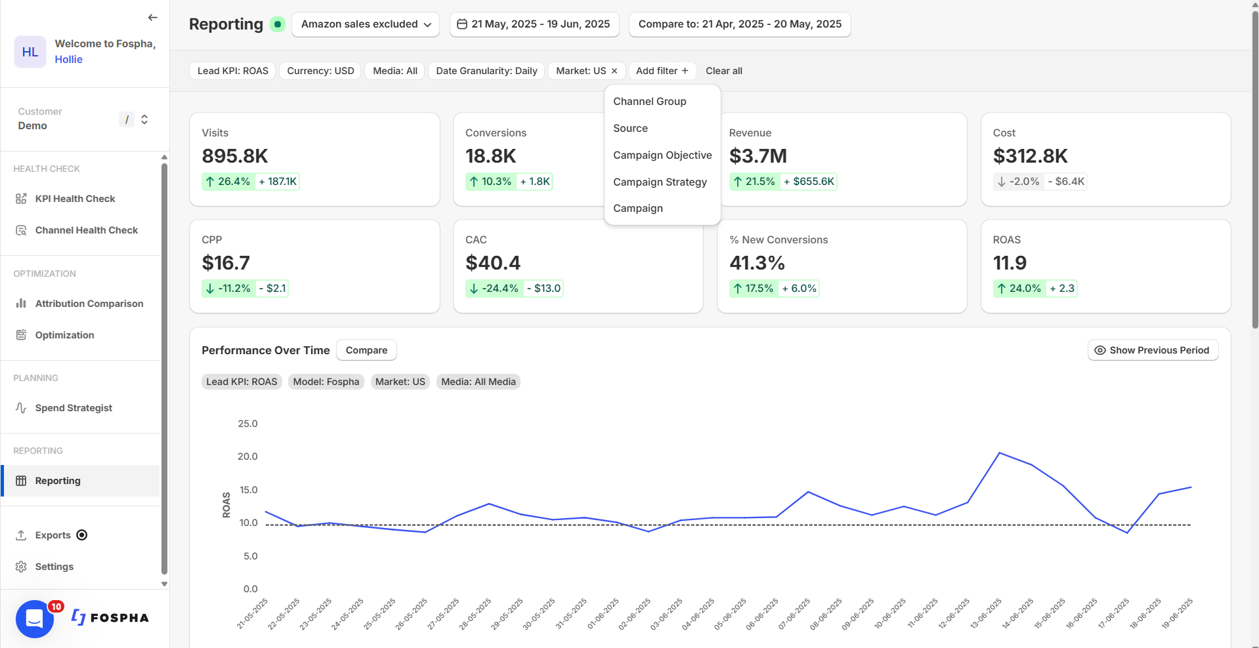Click the KPI Health Check icon

[21, 199]
